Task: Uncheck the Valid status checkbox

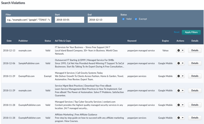Action: 123,19
